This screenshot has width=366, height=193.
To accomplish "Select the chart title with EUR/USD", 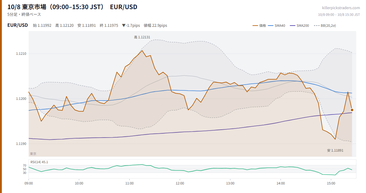I will (x=72, y=7).
